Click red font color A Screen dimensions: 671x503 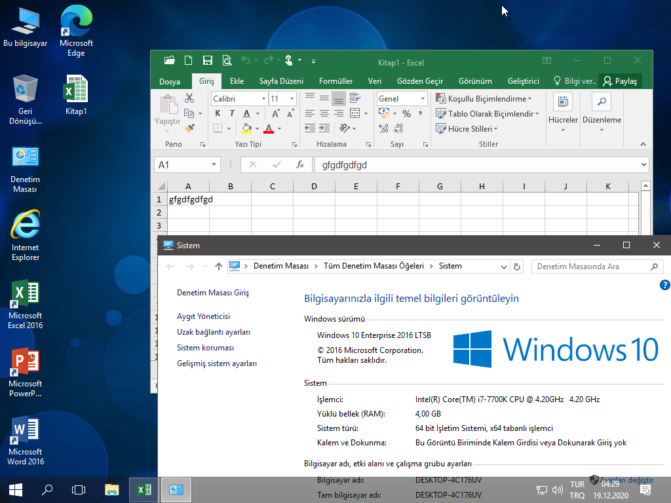tap(269, 128)
